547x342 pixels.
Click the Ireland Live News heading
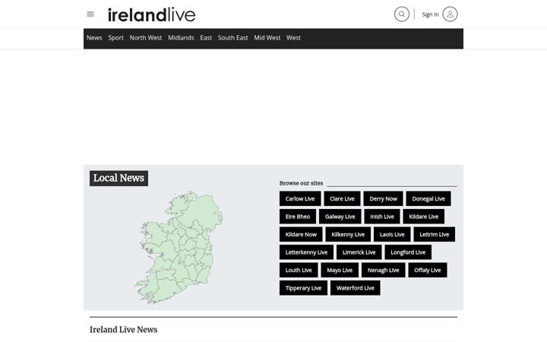click(124, 329)
